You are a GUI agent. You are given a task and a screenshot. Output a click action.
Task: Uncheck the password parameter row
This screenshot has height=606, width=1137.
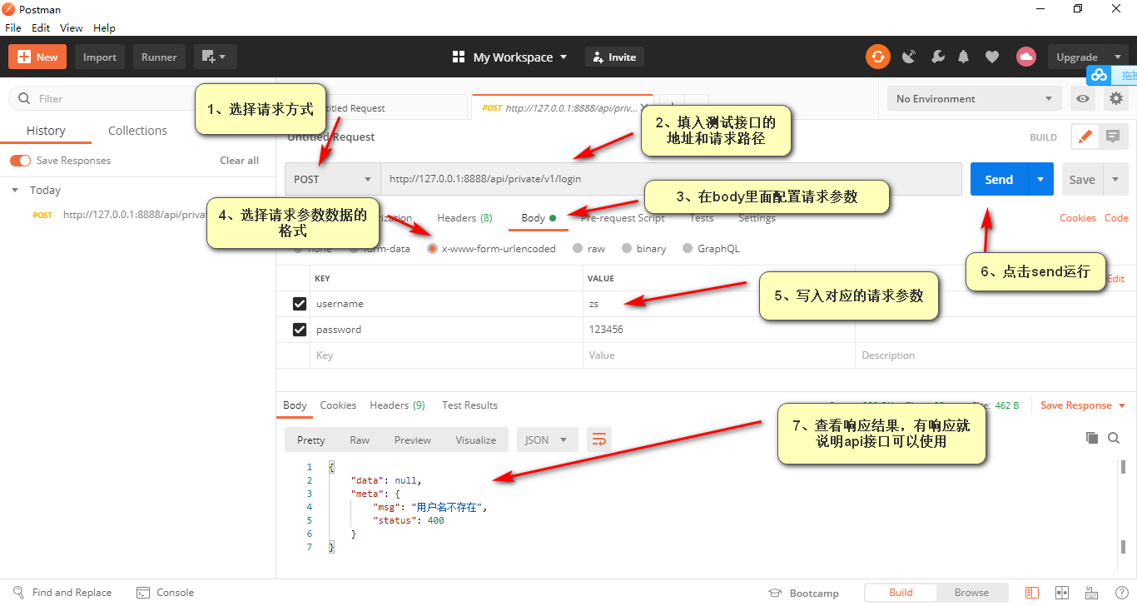pos(299,329)
